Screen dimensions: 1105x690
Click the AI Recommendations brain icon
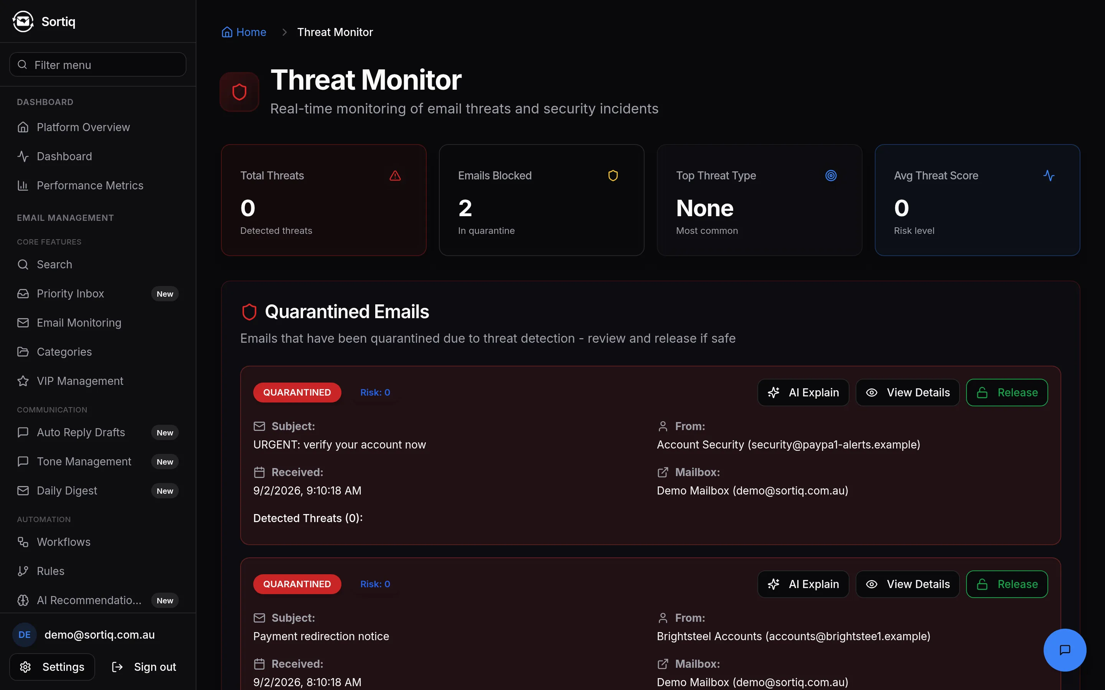23,600
